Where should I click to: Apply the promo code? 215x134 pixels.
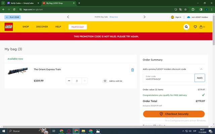pos(200,78)
